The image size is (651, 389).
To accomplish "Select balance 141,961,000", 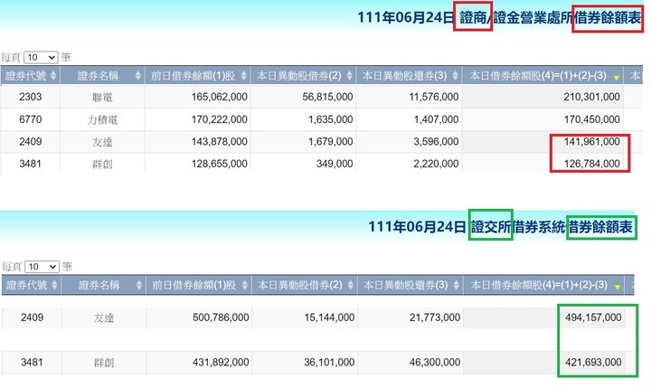I will point(591,141).
